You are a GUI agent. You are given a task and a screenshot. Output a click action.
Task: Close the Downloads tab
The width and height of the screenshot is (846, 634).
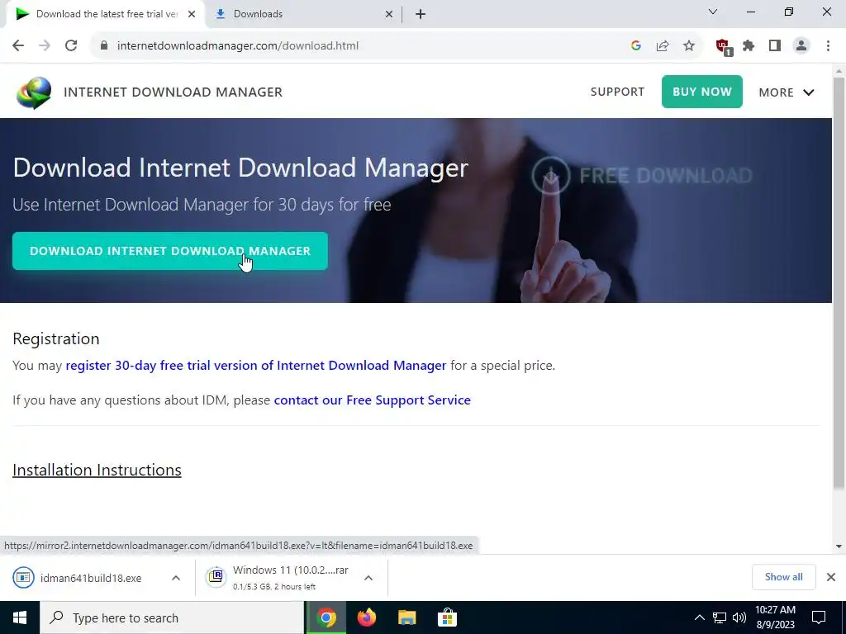tap(389, 15)
